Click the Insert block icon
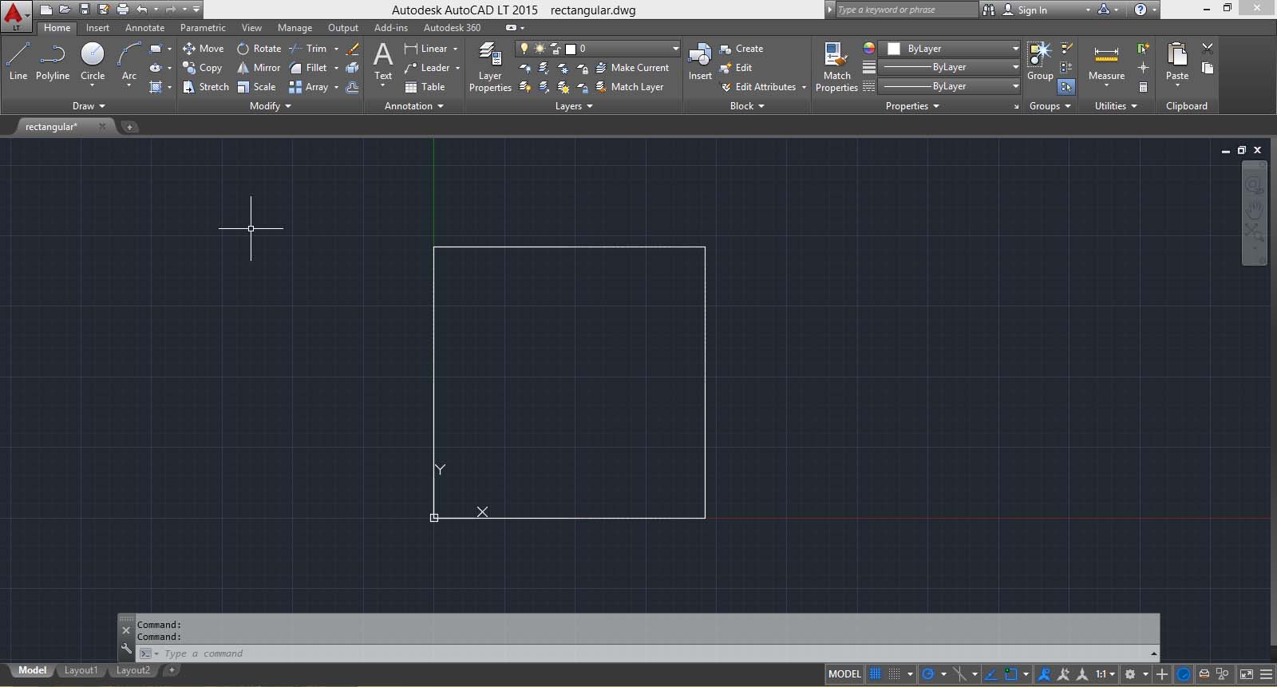The width and height of the screenshot is (1277, 687). (700, 62)
